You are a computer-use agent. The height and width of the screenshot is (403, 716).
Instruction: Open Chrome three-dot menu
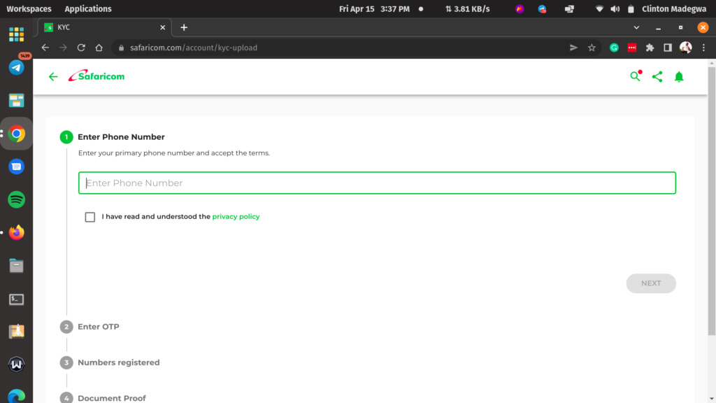703,48
